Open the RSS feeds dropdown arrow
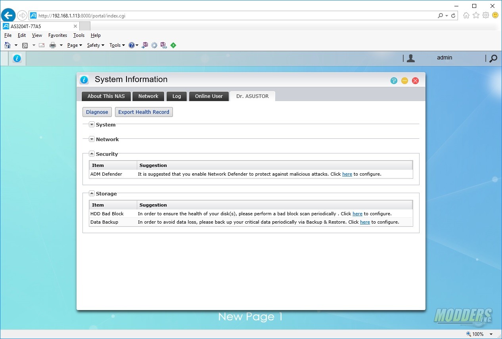Screen dimensions: 502x339 34,45
